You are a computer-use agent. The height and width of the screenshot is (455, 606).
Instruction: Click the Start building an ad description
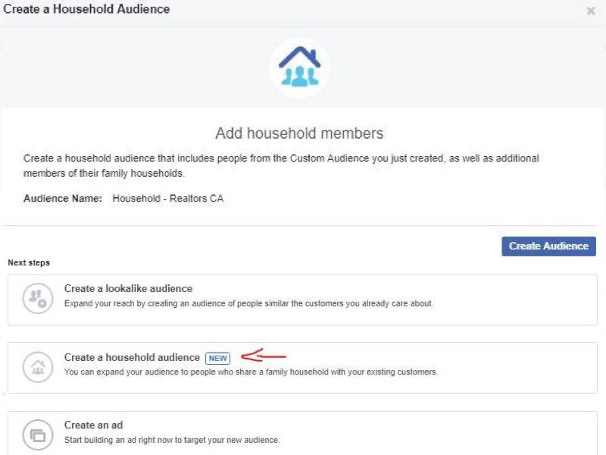[172, 441]
